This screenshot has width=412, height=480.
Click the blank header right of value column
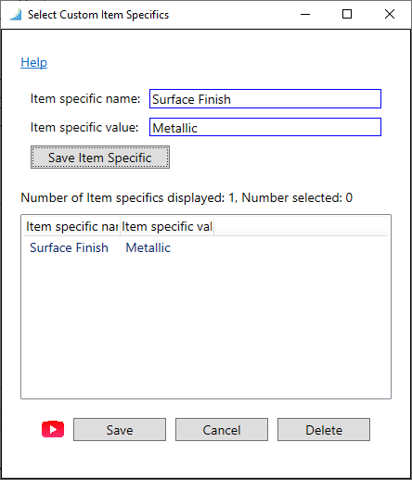[301, 226]
